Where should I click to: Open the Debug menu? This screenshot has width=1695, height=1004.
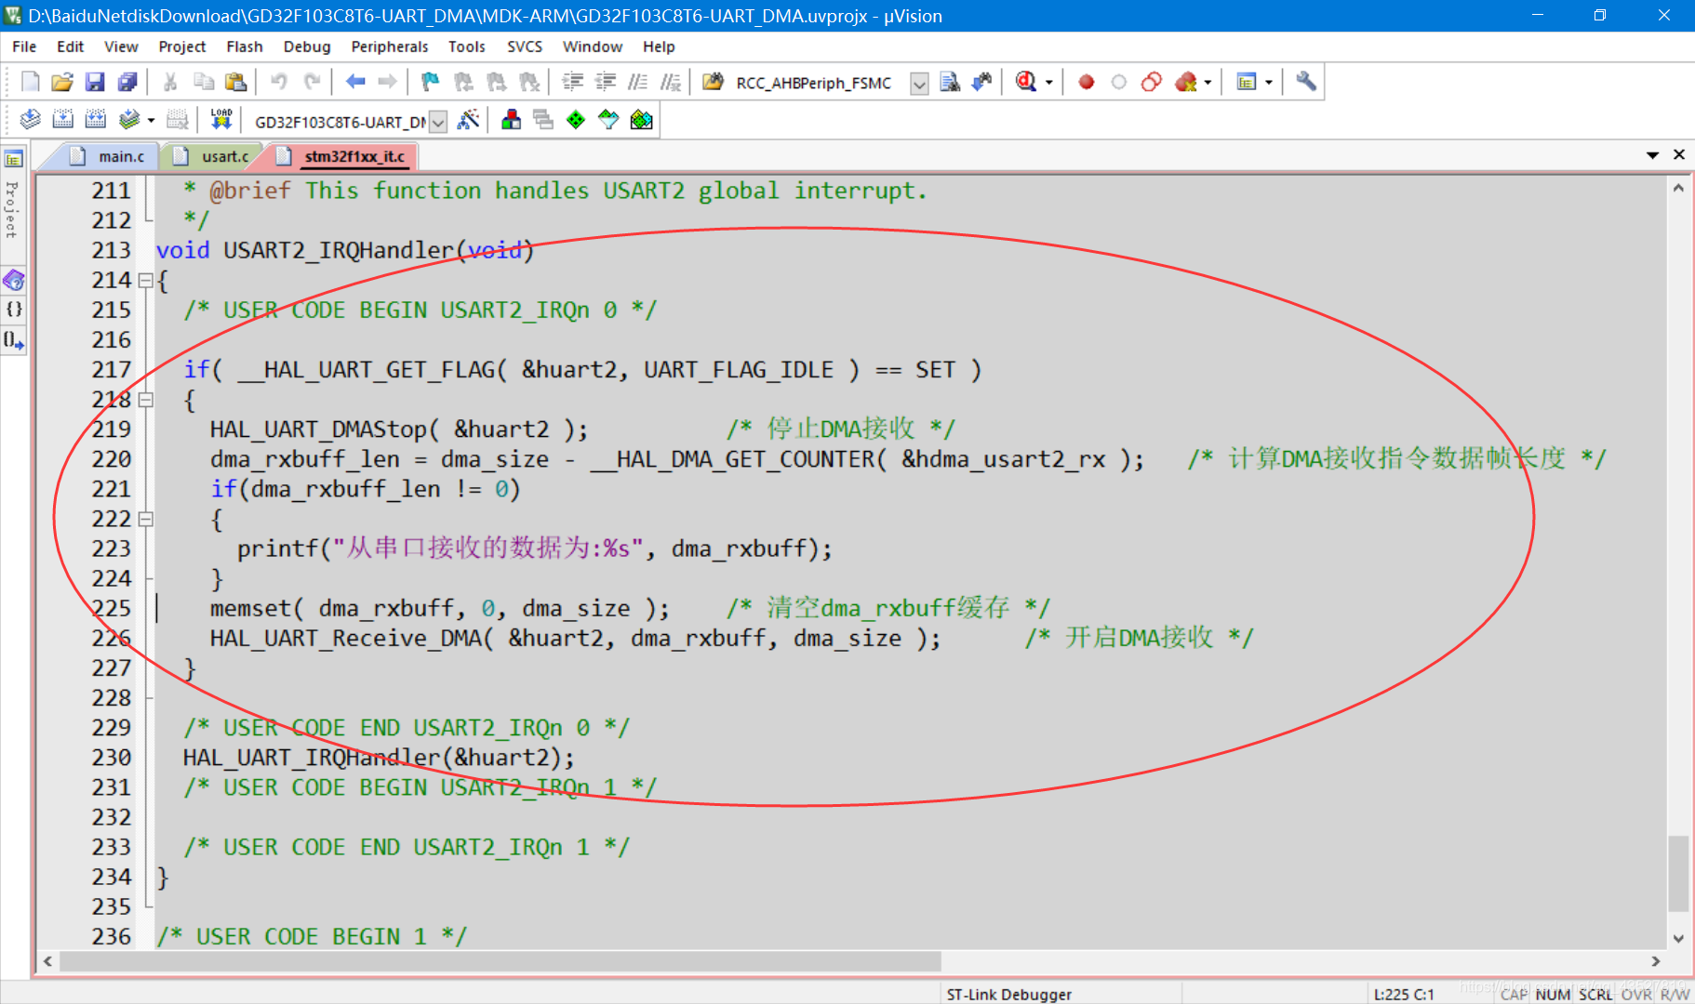pos(307,46)
